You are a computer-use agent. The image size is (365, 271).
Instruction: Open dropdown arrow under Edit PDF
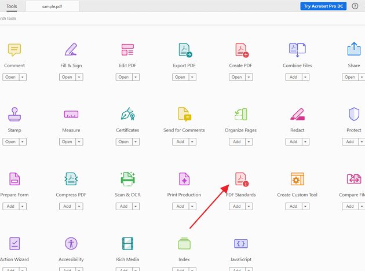pyautogui.click(x=136, y=77)
